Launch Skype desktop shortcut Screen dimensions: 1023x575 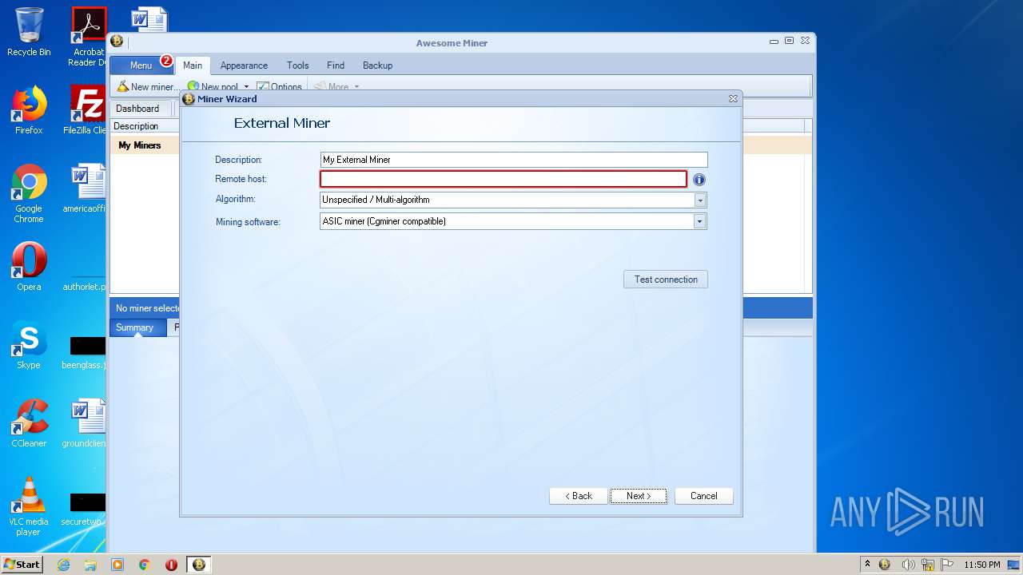coord(29,345)
